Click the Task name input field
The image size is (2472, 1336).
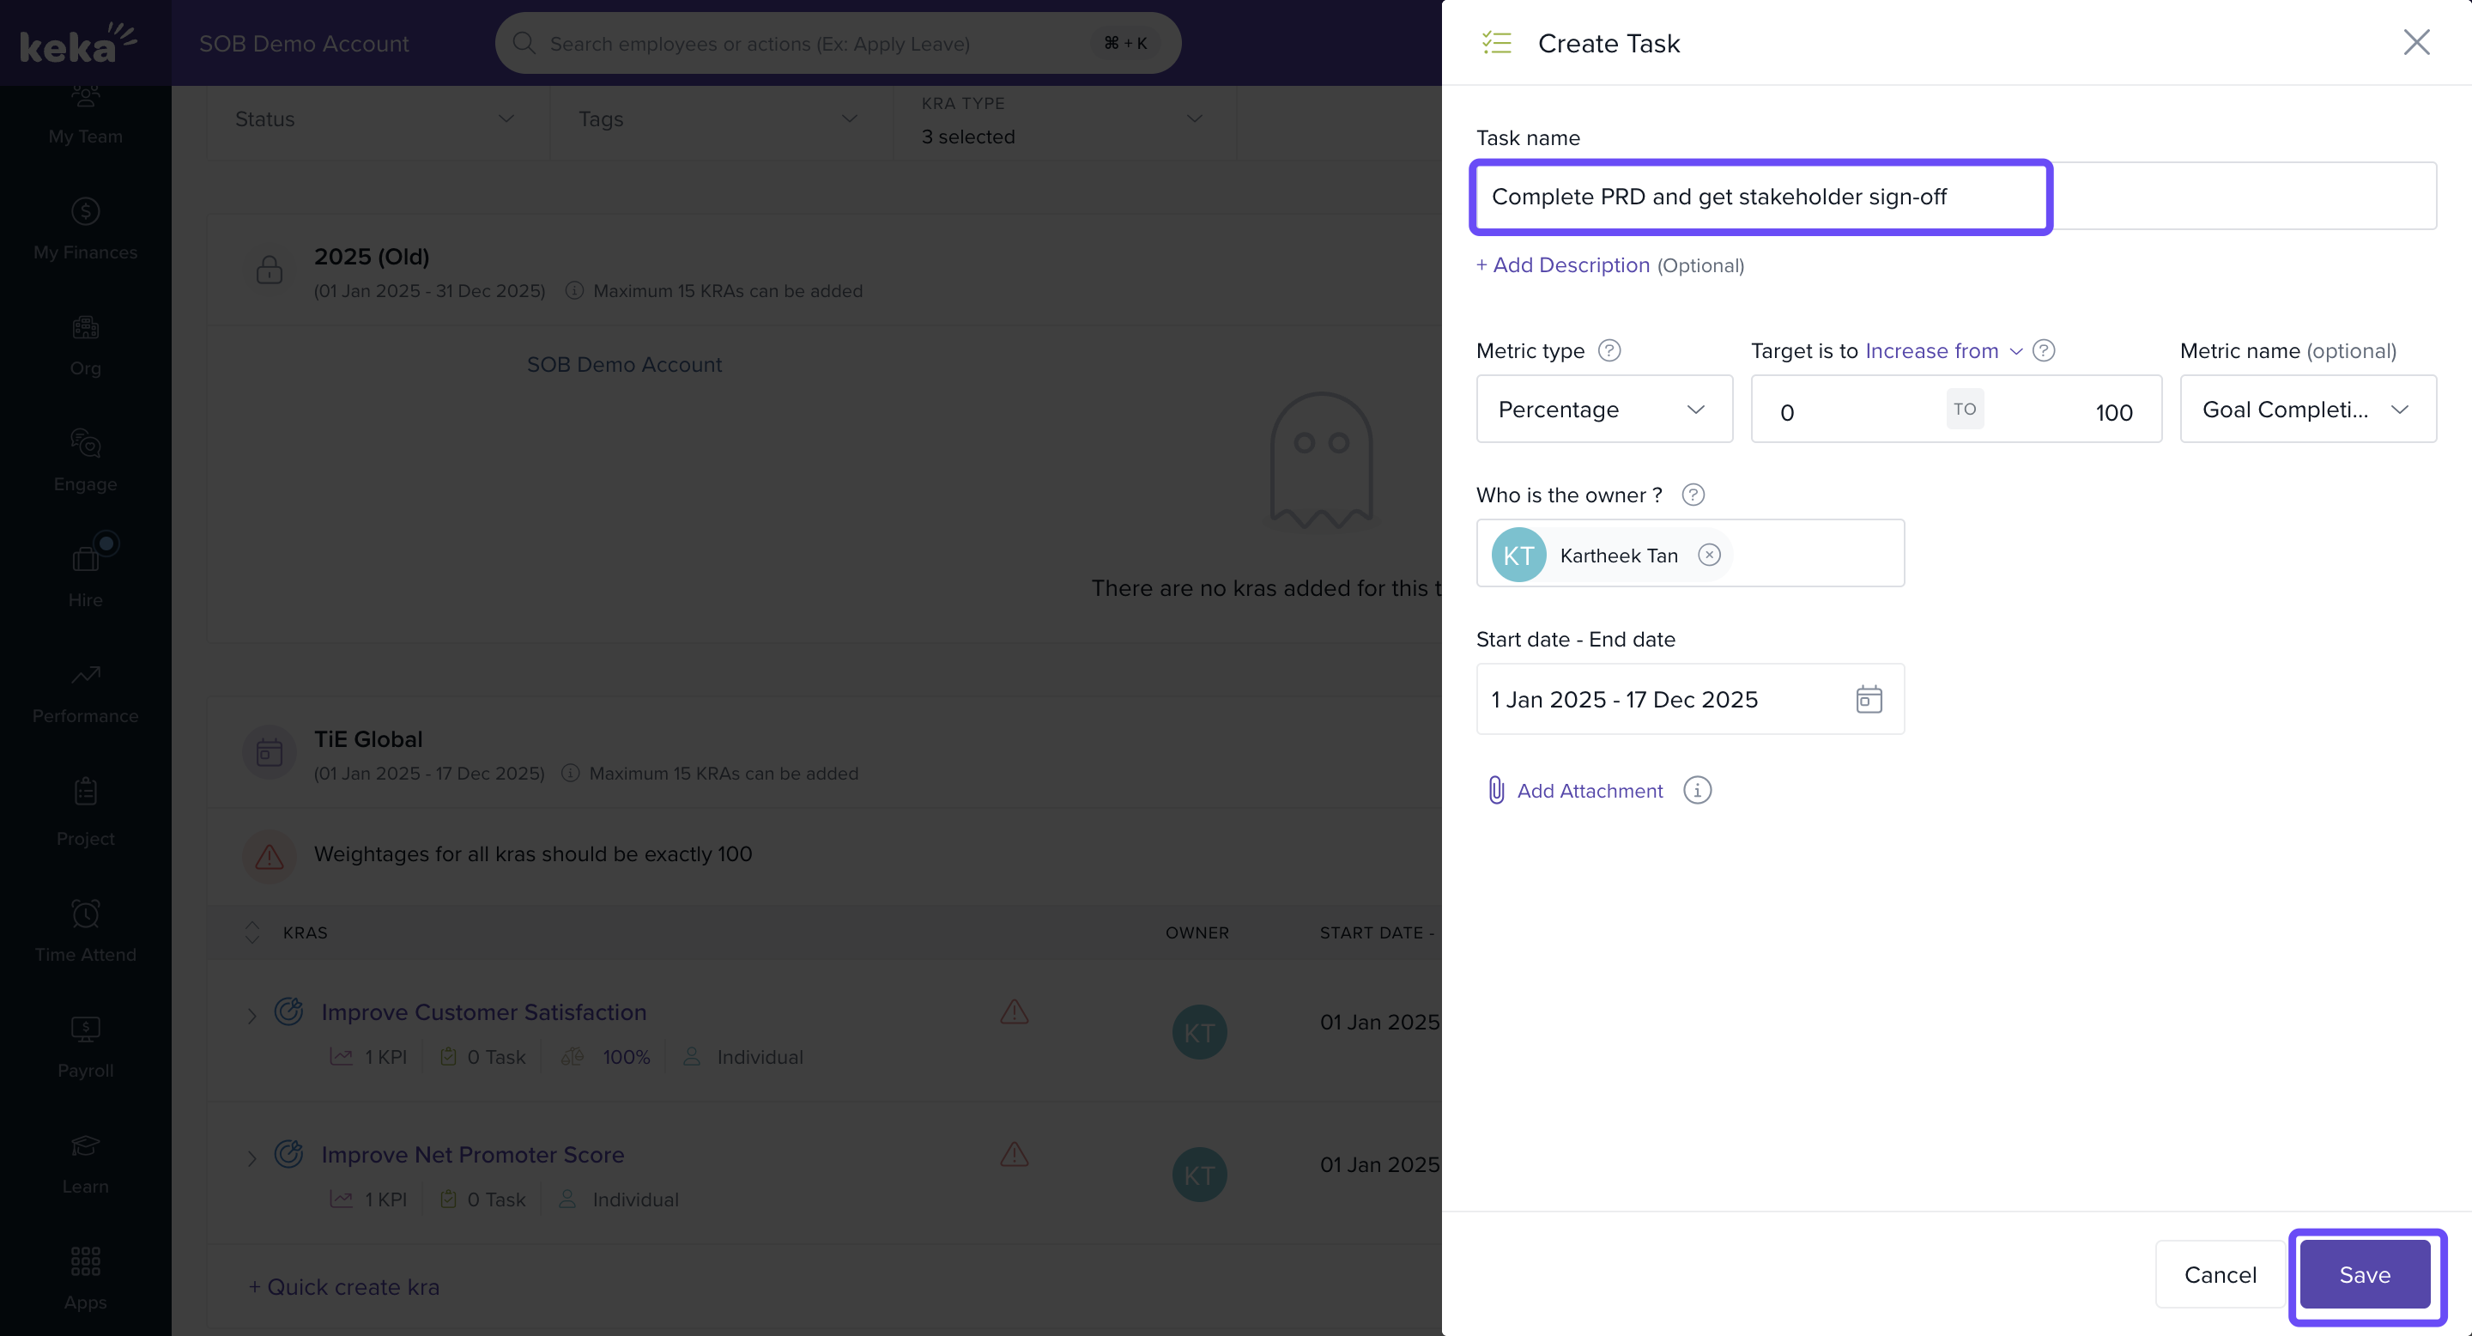[1760, 197]
